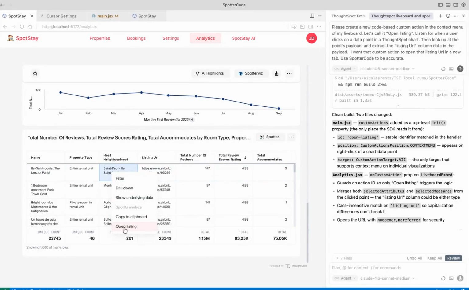Viewport: 469px width, 290px height.
Task: Sort by Total Review Scores Rating arrow
Action: (245, 157)
